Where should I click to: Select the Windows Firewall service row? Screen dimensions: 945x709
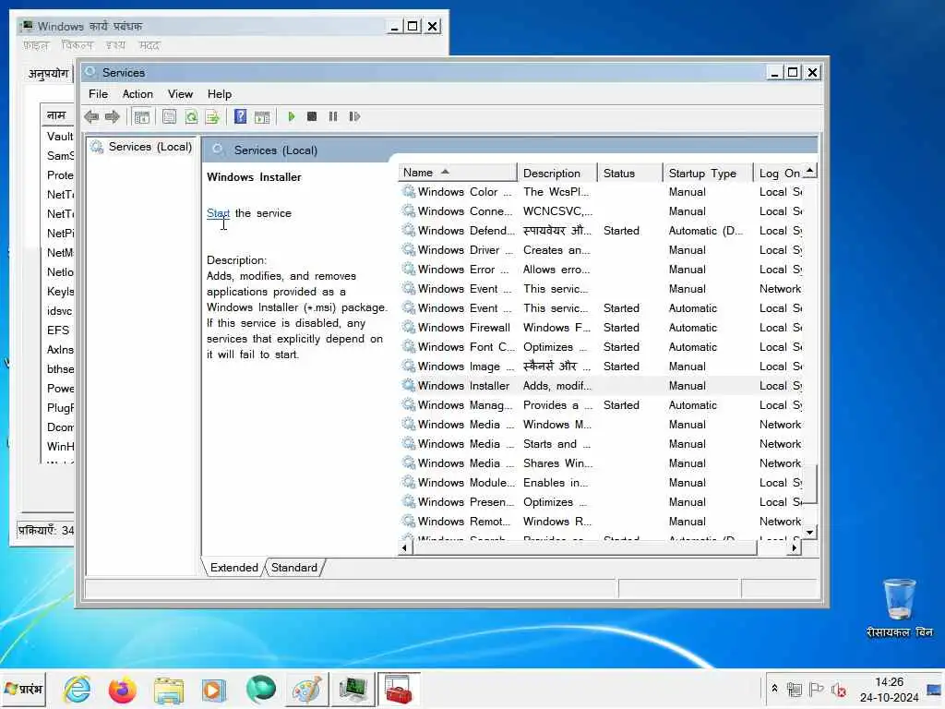point(601,328)
